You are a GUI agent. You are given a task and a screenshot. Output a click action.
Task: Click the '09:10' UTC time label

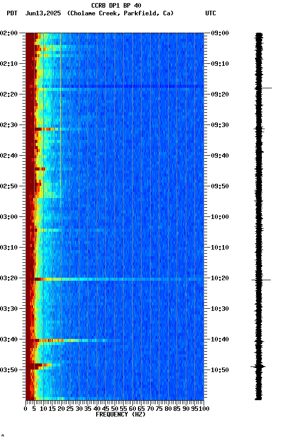pos(220,64)
